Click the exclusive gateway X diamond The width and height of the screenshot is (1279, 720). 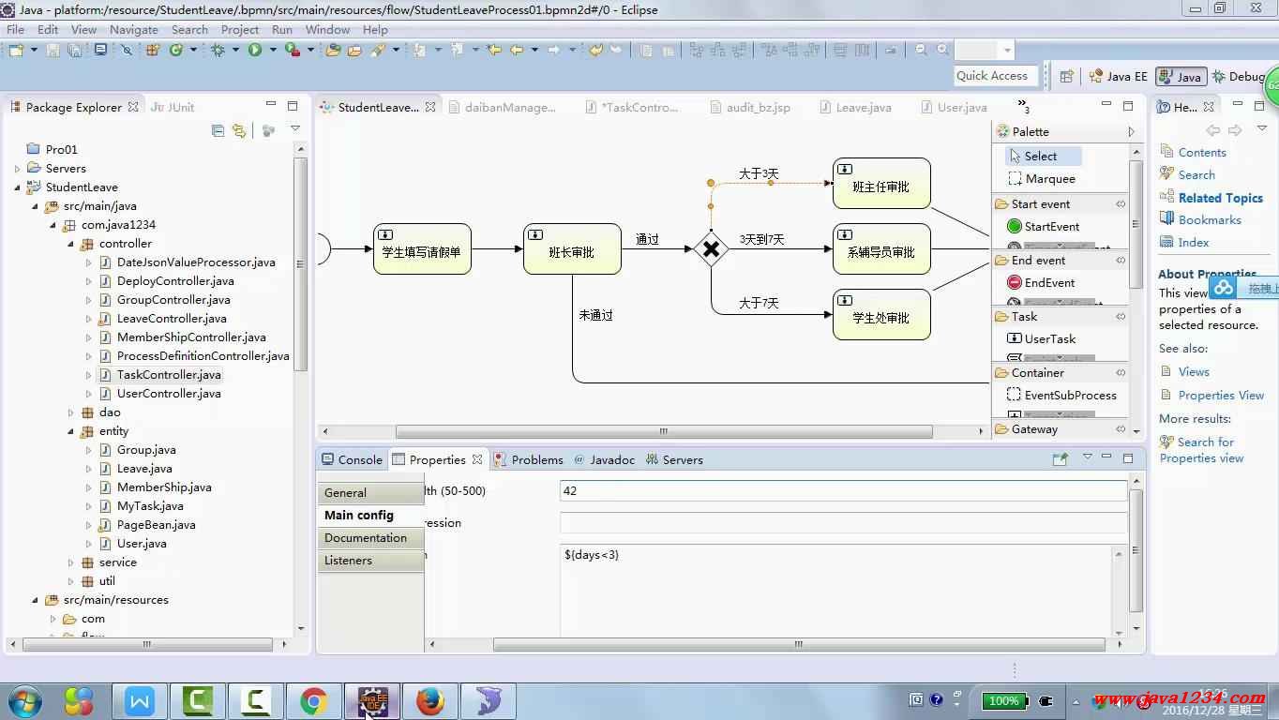coord(711,248)
